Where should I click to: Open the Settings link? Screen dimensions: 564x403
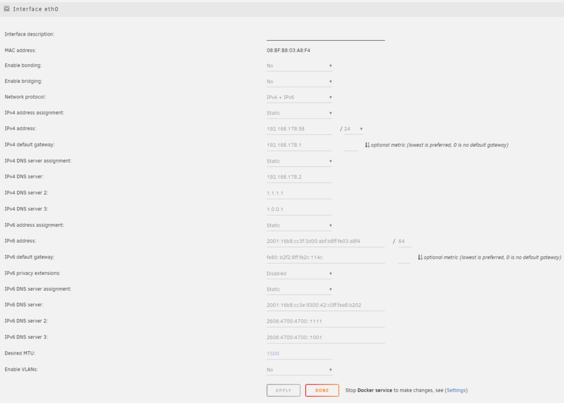click(456, 391)
